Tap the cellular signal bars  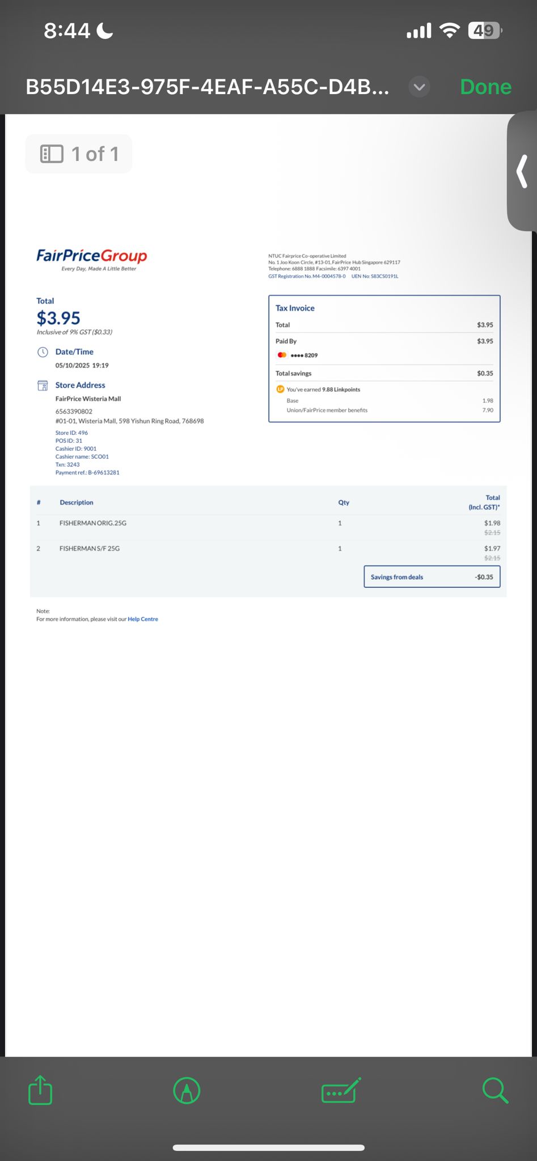(419, 31)
